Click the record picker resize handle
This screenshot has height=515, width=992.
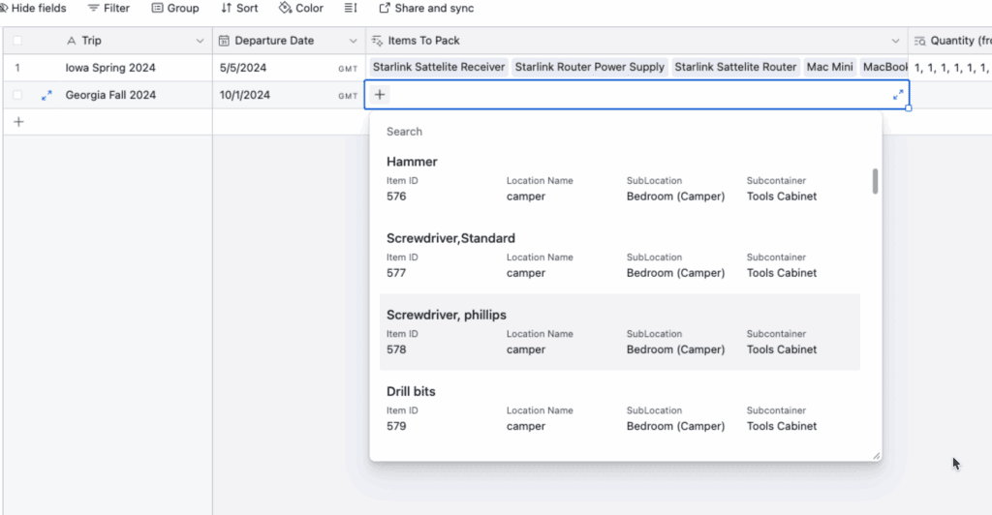click(x=876, y=456)
